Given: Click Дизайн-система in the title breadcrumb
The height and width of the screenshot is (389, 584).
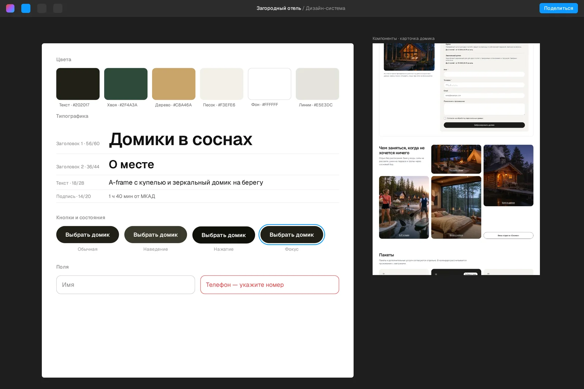Looking at the screenshot, I should click(325, 8).
